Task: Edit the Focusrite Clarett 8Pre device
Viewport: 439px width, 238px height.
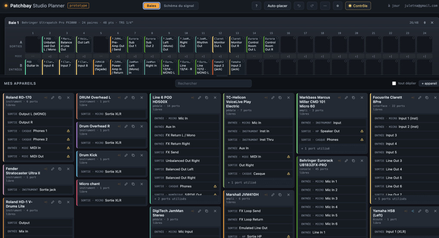Action: [420, 98]
